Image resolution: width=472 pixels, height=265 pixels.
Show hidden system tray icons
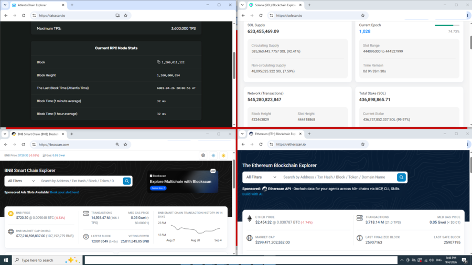pos(402,260)
